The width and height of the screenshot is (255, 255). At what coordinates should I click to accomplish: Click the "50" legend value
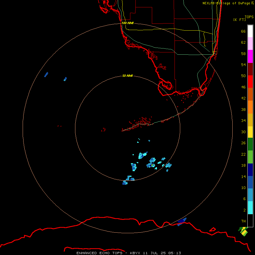243,76
